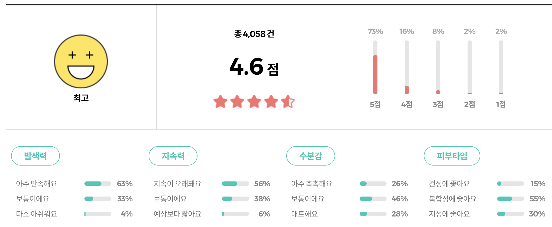Viewport: 552px width, 227px height.
Task: Select the '지속이 오래돼요' option row
Action: click(x=177, y=183)
